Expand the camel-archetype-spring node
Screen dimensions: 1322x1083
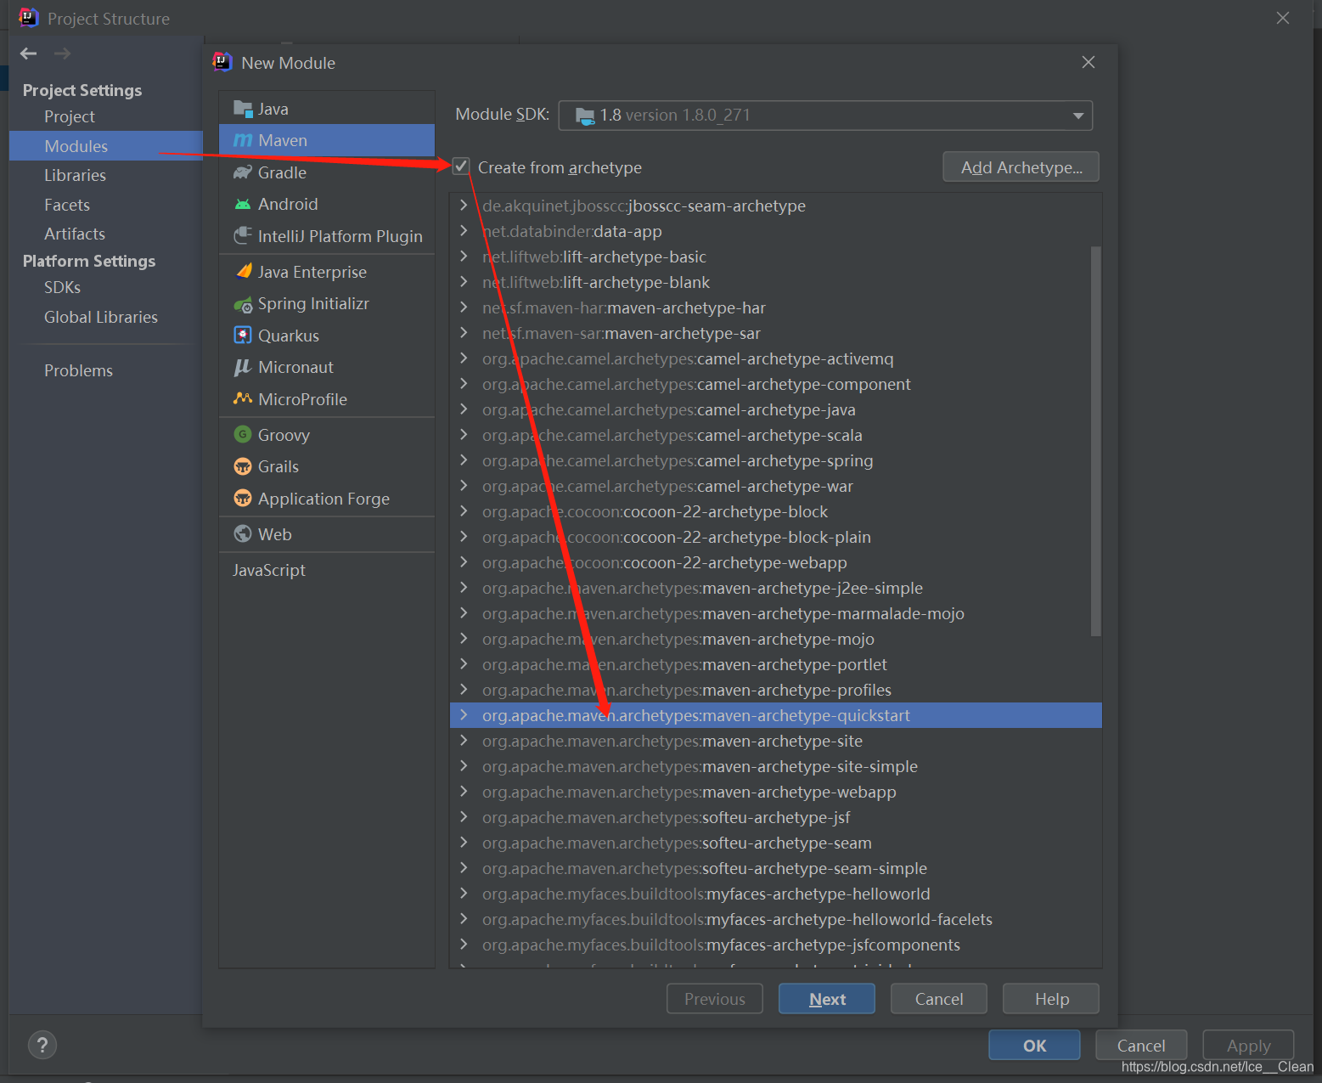(464, 460)
